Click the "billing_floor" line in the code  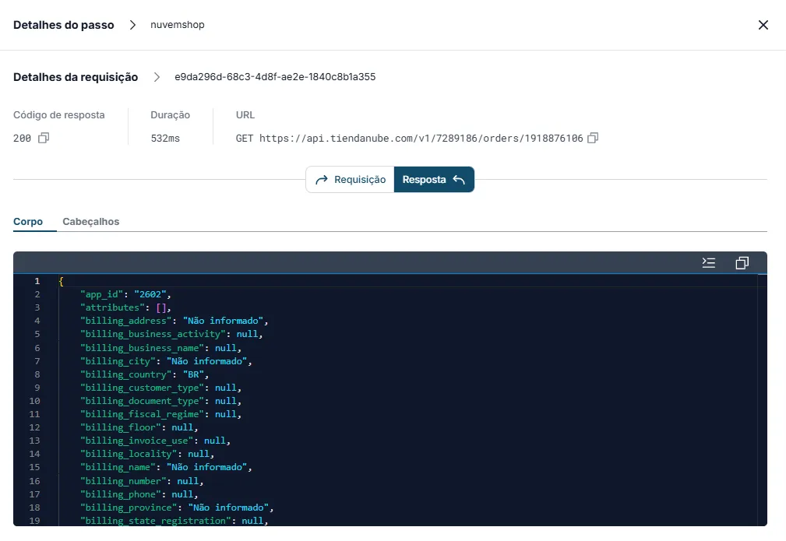[139, 427]
